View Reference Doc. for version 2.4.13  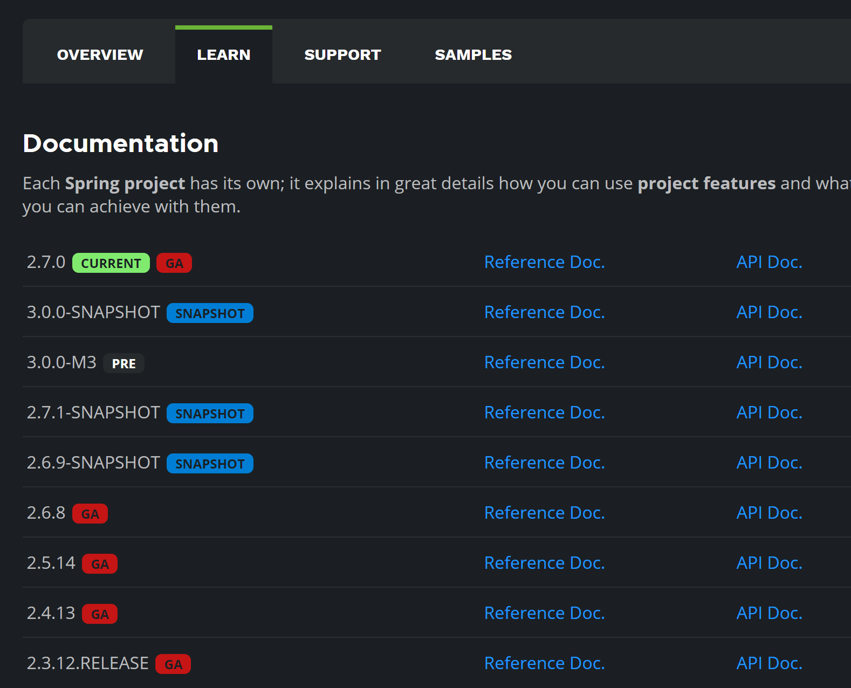pos(544,613)
